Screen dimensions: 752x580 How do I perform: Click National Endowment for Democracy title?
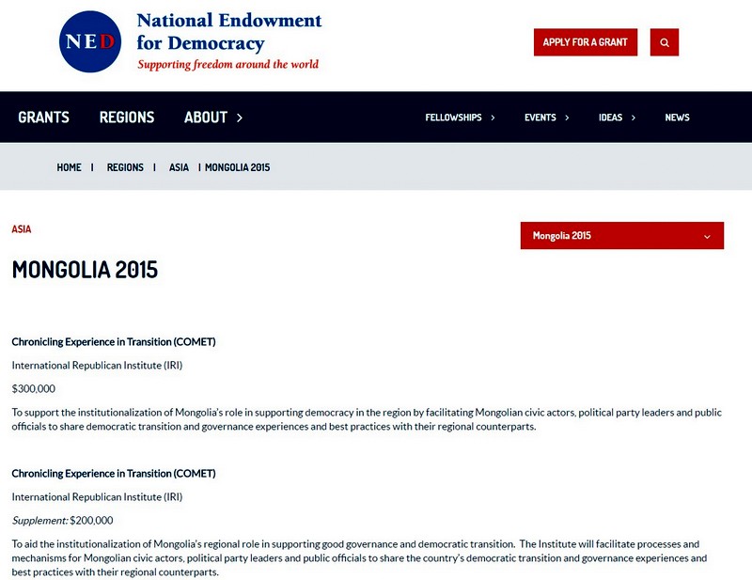click(x=228, y=31)
